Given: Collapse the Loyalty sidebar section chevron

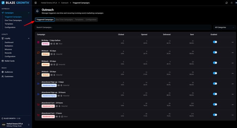Looking at the screenshot, I should point(29,38).
